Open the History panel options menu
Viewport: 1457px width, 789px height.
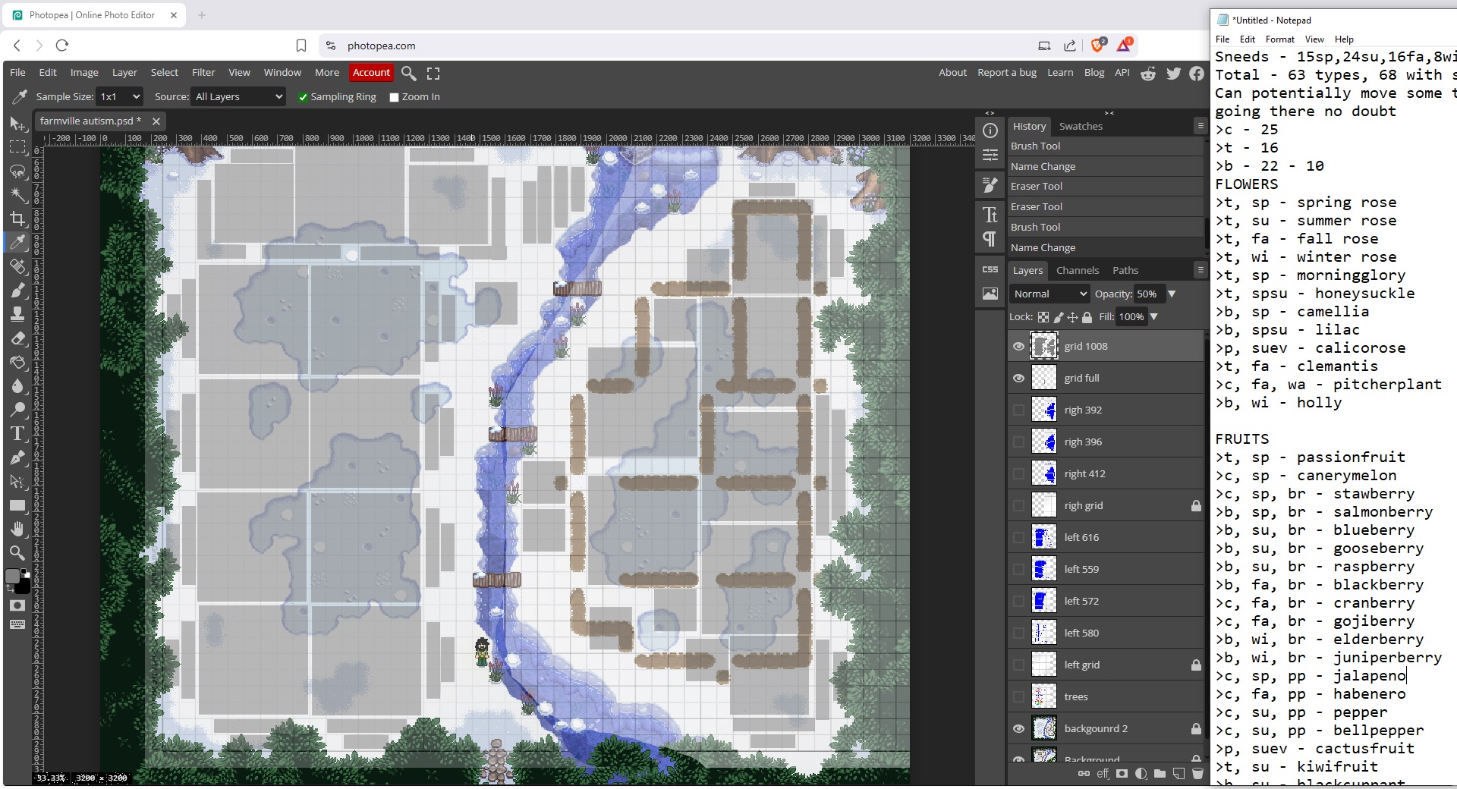[x=1200, y=126]
